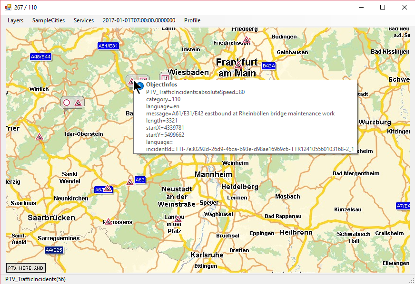Viewport: 415px width, 284px height.
Task: Click the red circle closure icon near Wittlich
Action: tap(67, 103)
